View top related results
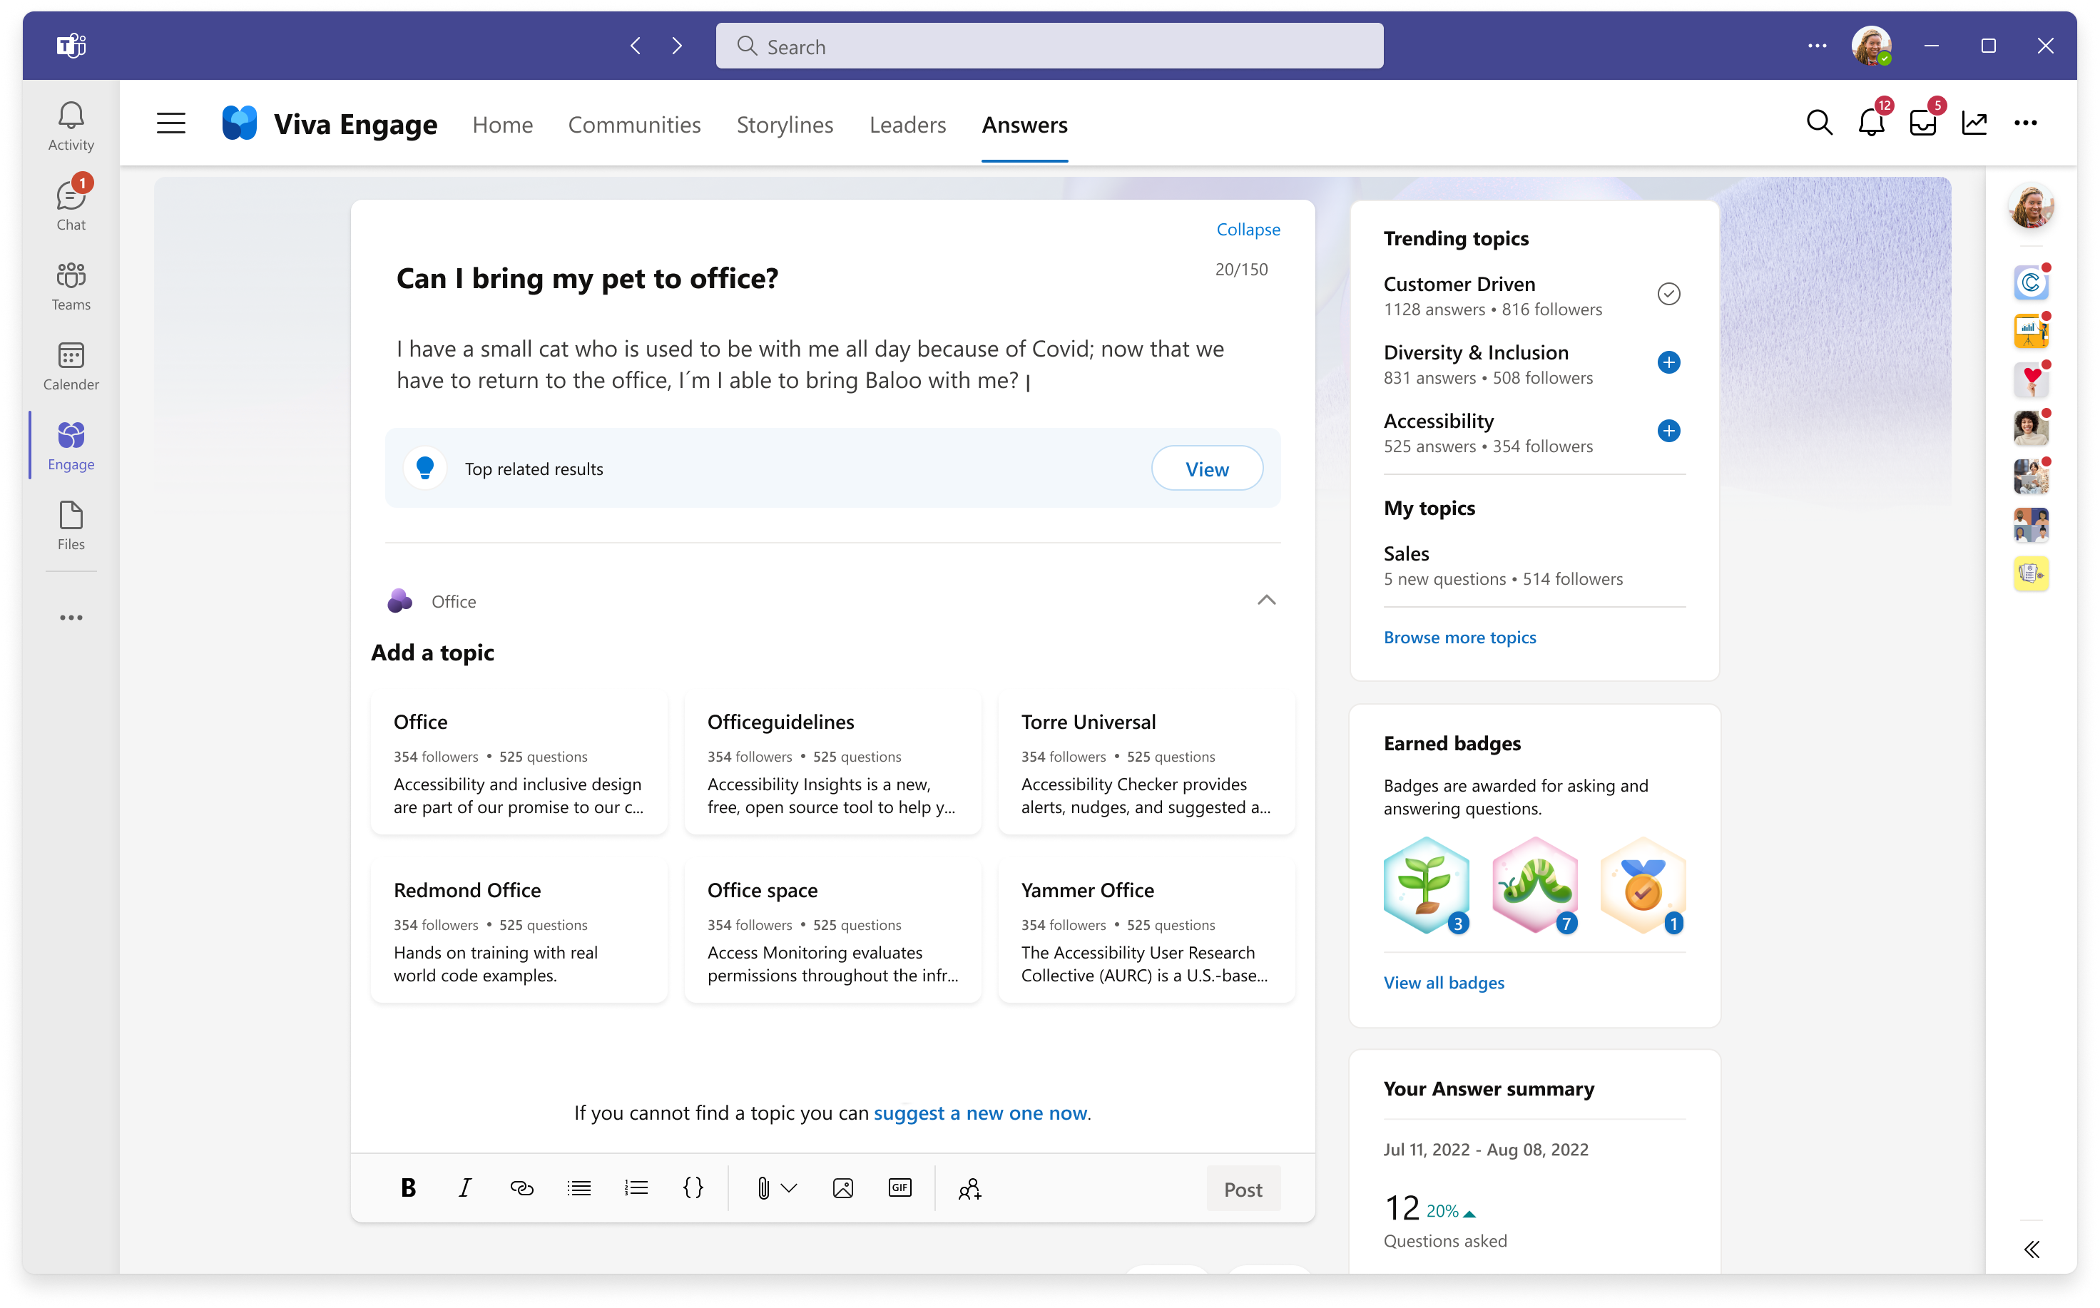This screenshot has height=1308, width=2100. [x=1206, y=468]
